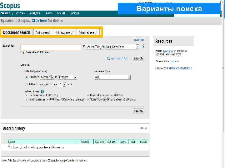The height and width of the screenshot is (168, 225).
Task: Open the Sources menu item
Action: 20,13
